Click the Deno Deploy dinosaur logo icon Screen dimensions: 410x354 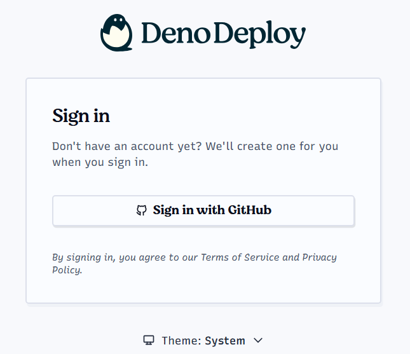[x=116, y=32]
